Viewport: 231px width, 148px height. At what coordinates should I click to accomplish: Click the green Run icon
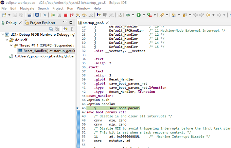tap(138, 15)
